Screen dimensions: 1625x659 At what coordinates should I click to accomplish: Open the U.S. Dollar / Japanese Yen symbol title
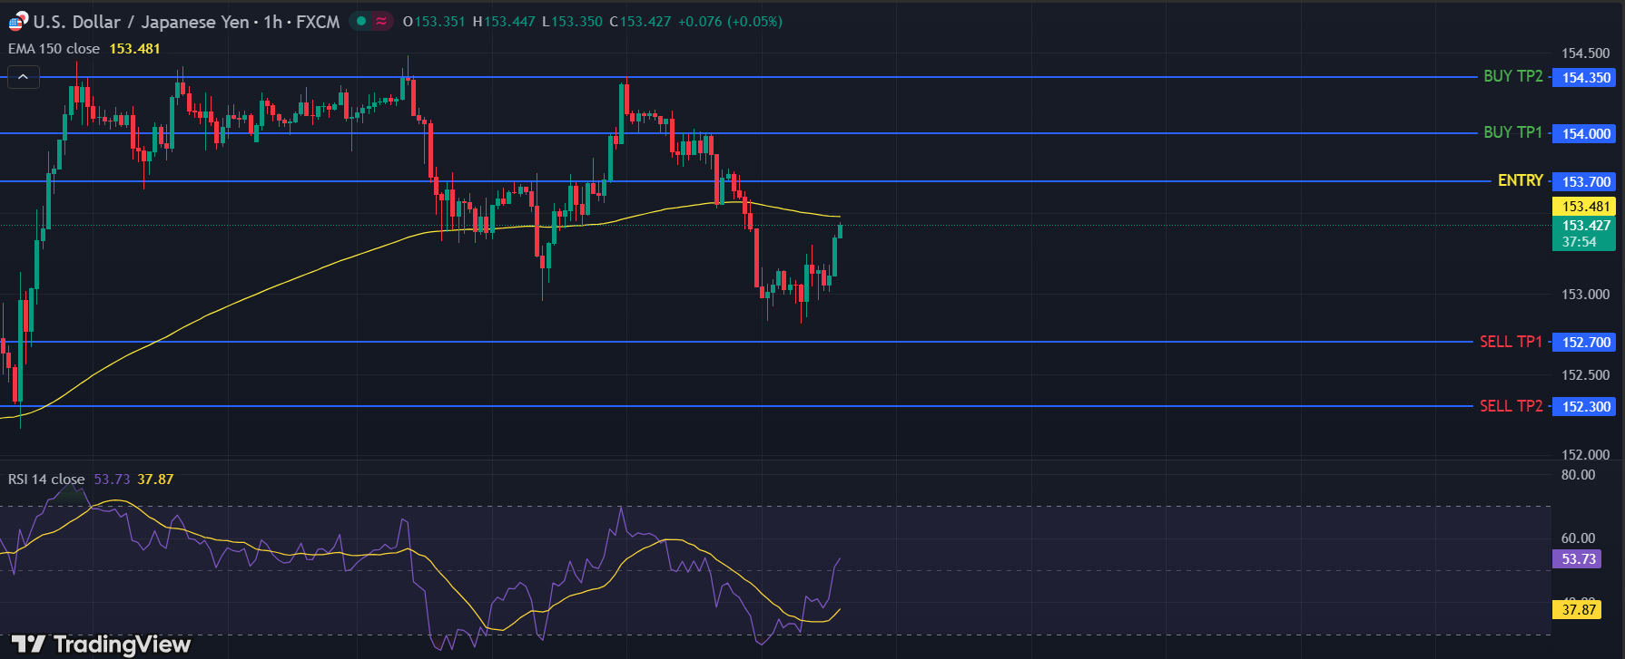point(141,22)
